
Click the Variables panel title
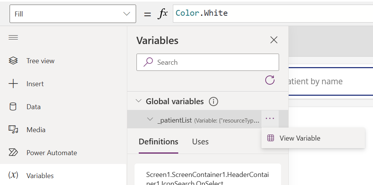(157, 41)
